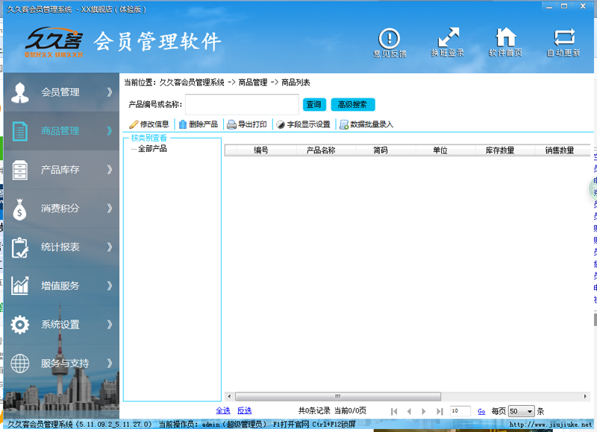Viewport: 597px width, 432px height.
Task: Click the 反选 invert selection link
Action: tap(245, 410)
